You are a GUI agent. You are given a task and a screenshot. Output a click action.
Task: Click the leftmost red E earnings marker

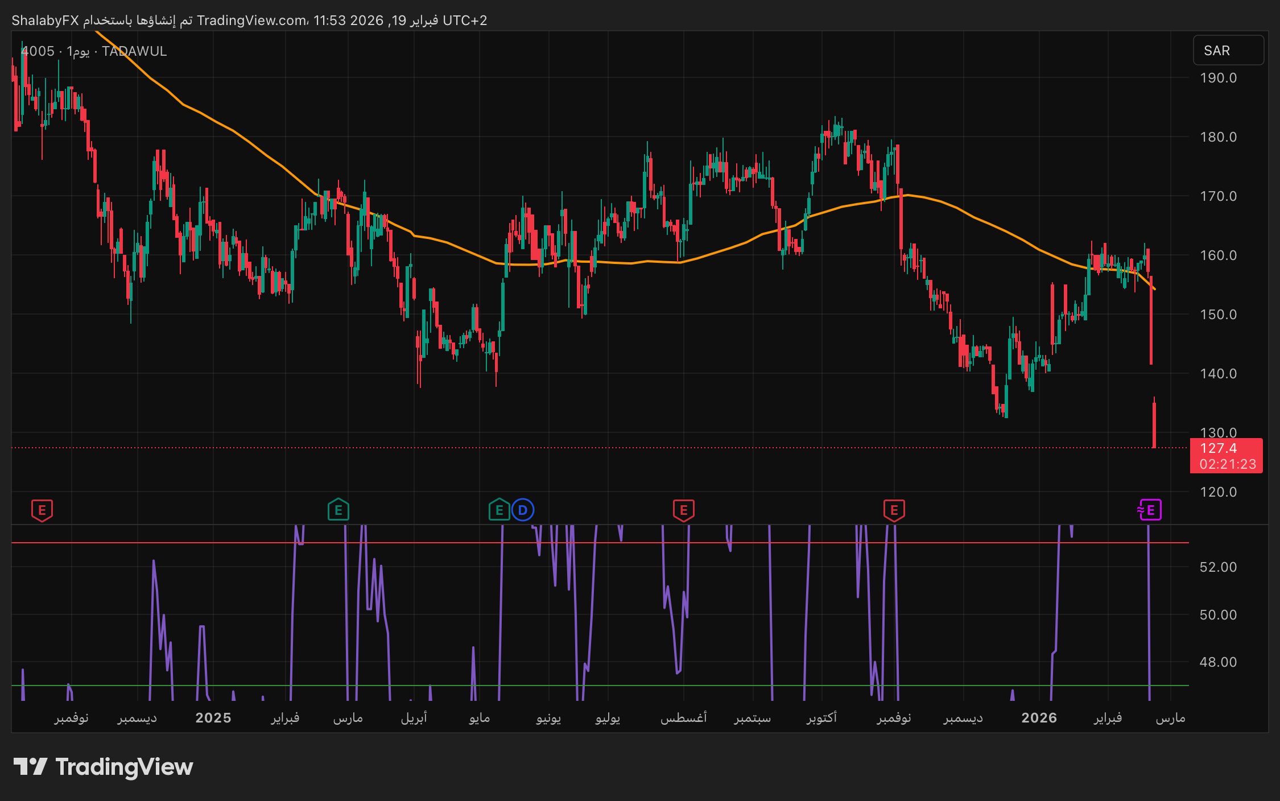coord(42,510)
